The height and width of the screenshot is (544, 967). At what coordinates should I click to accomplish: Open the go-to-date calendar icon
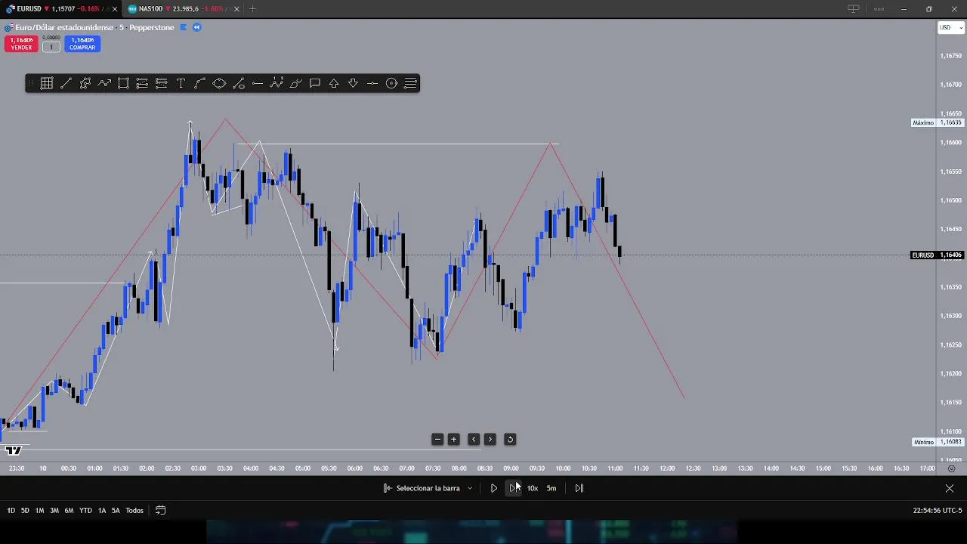(160, 511)
